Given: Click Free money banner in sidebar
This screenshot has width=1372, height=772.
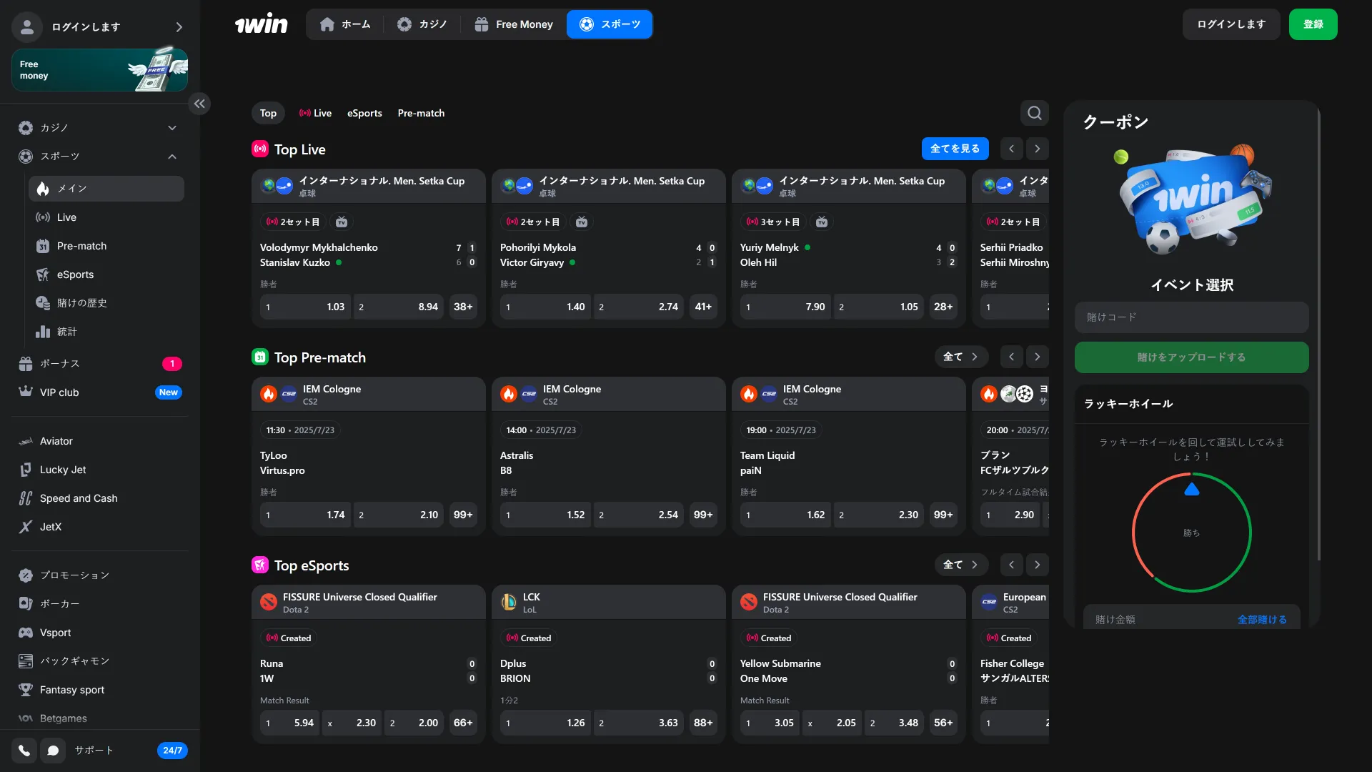Looking at the screenshot, I should 99,70.
